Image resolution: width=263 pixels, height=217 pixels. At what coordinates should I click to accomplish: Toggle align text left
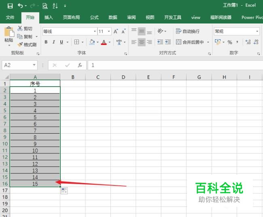tap(134, 42)
